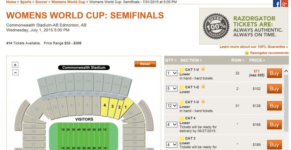Click the map zoom out minus icon
Image resolution: width=291 pixels, height=150 pixels.
(15, 72)
